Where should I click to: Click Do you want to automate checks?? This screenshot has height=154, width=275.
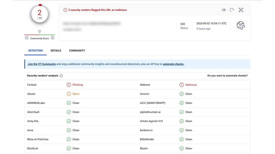pos(227,76)
